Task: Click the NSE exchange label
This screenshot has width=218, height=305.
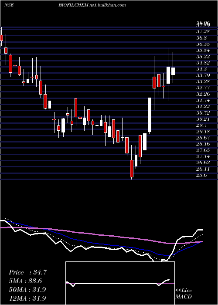Action: (9, 5)
